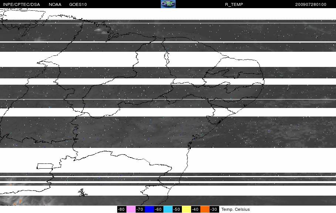Click the 200907280100 timestamp

pos(311,4)
